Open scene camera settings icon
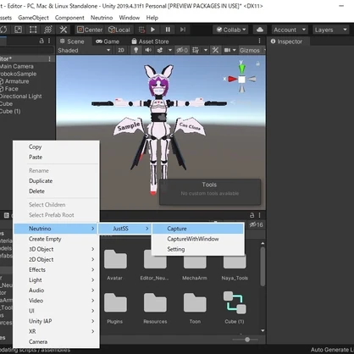The image size is (354, 354). (227, 50)
